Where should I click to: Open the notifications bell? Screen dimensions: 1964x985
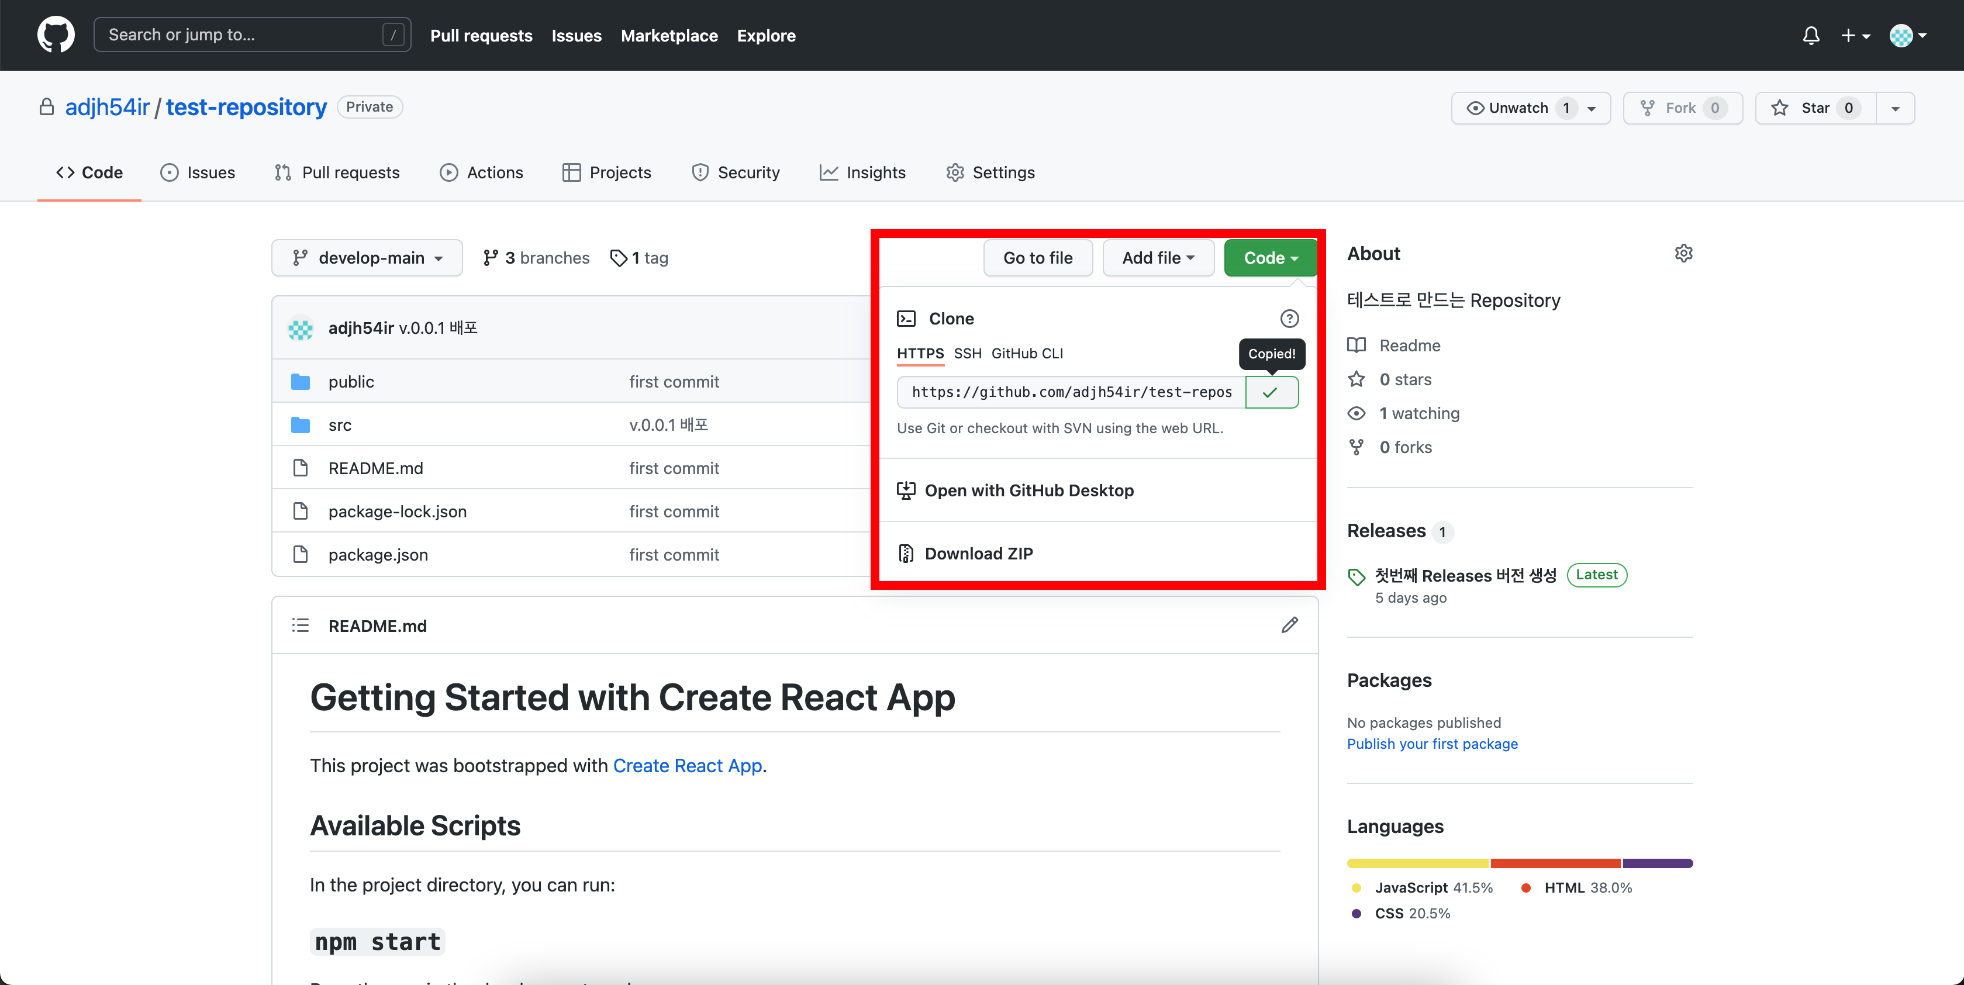coord(1811,35)
